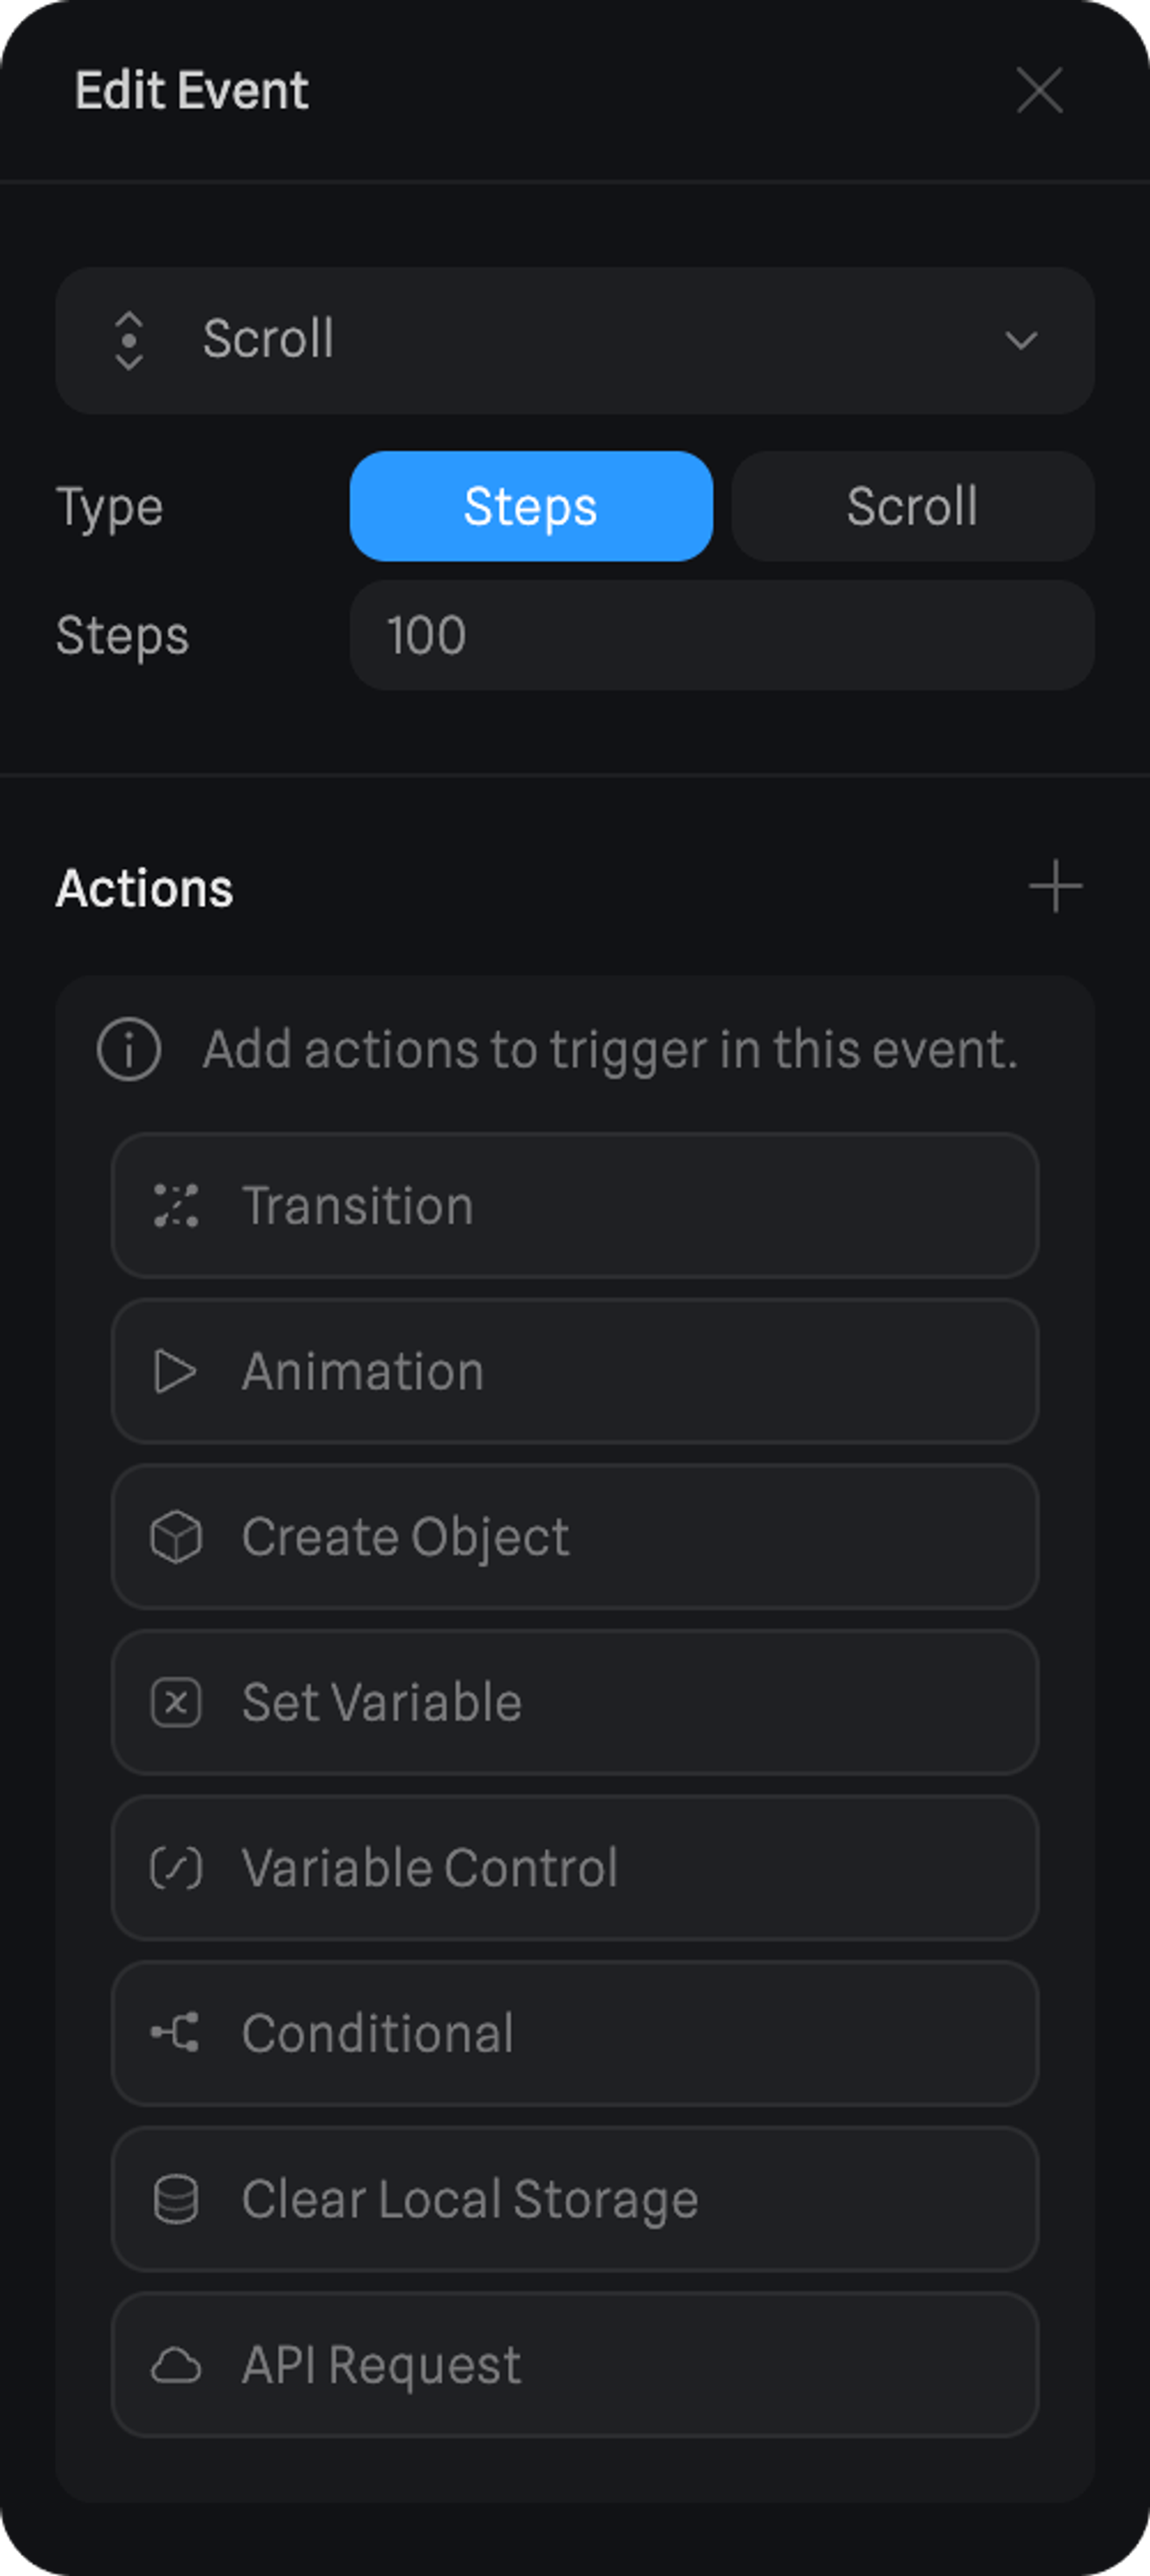The image size is (1150, 2576).
Task: Click the Steps value input field
Action: pyautogui.click(x=721, y=635)
